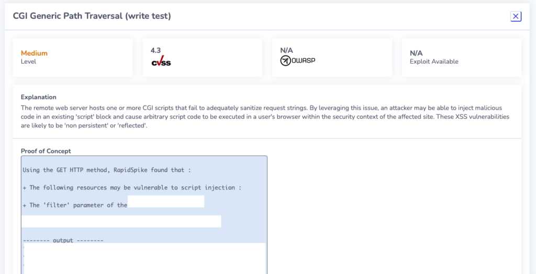This screenshot has width=536, height=274.
Task: Click the redacted block after 'parameter of the'
Action: 166,201
